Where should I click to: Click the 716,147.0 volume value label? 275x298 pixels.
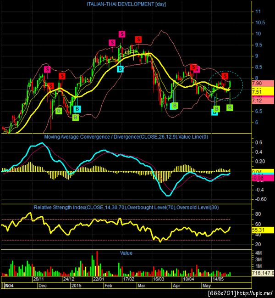tap(263, 273)
